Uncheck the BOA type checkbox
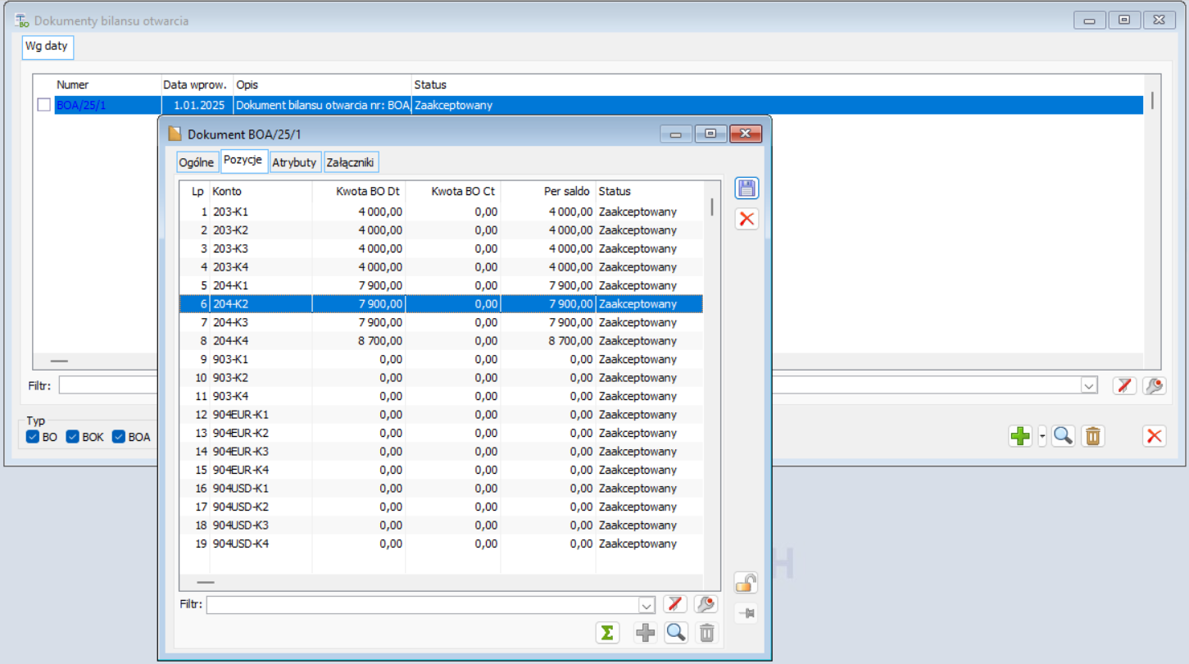This screenshot has width=1189, height=664. [119, 437]
